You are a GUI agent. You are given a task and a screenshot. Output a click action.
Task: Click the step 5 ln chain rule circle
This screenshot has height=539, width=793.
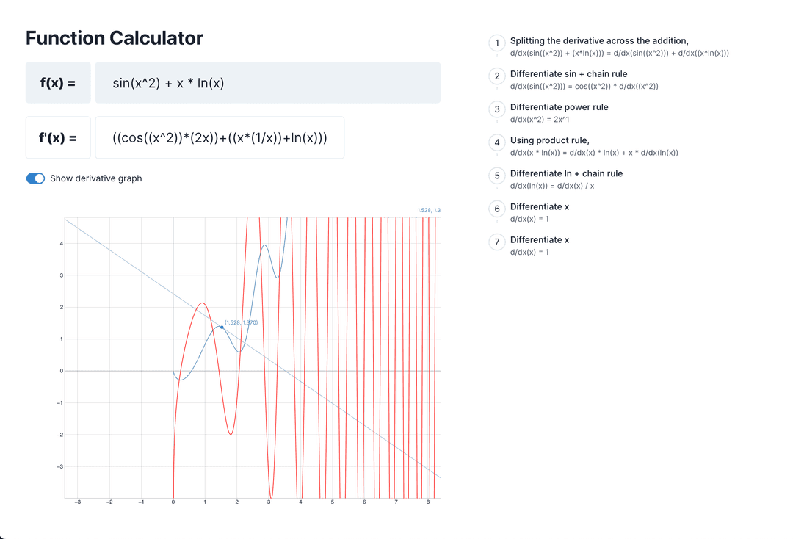(x=496, y=176)
